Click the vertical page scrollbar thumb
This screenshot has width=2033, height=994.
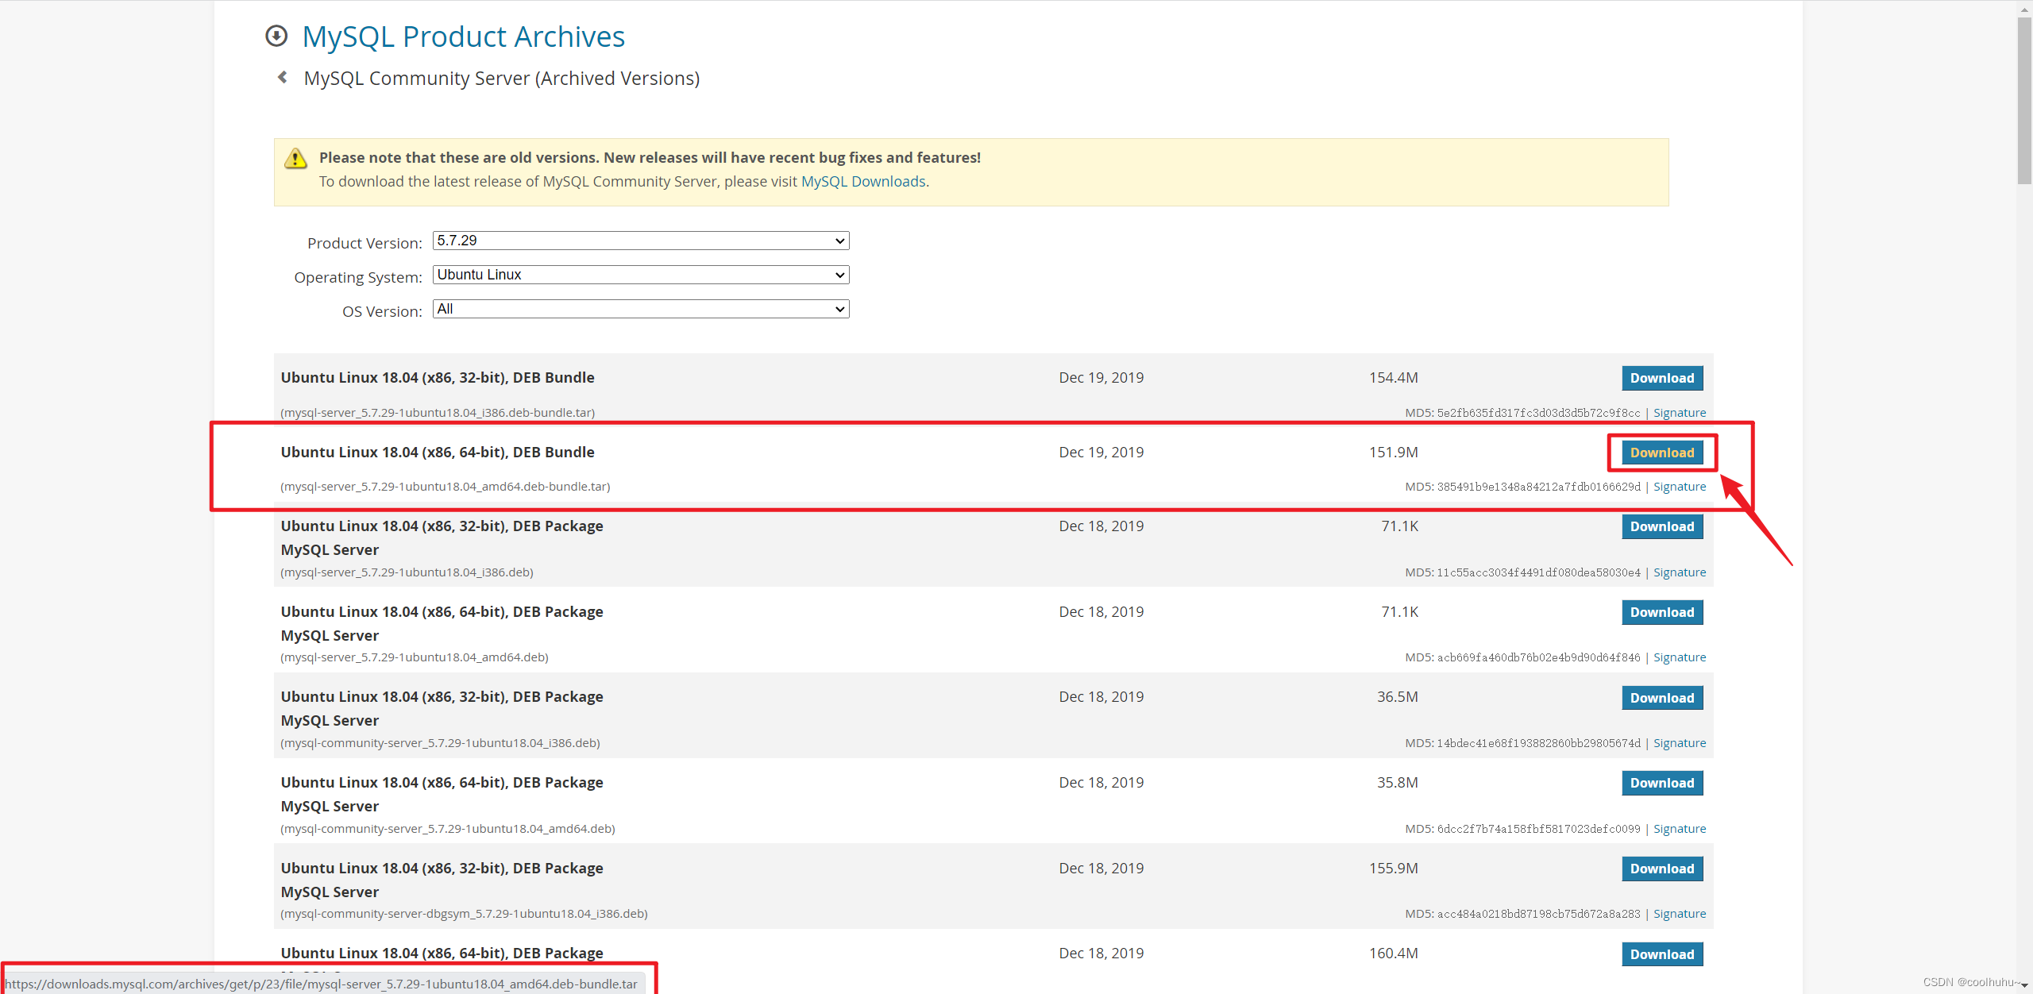pos(2023,99)
